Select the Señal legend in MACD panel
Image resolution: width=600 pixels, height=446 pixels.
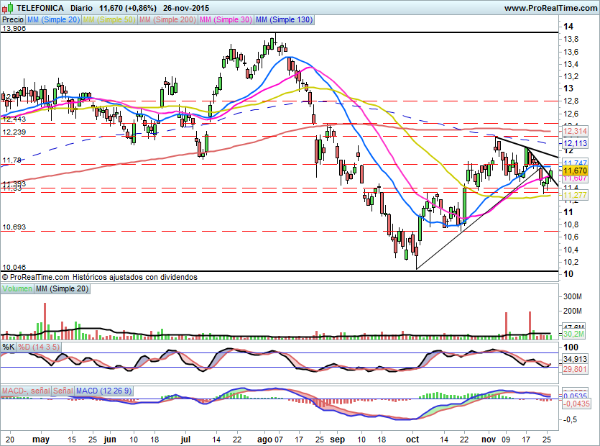tap(63, 391)
